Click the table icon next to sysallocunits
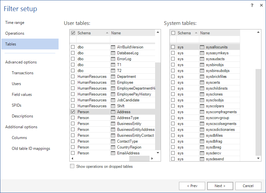266x193 pixels. tap(202, 47)
